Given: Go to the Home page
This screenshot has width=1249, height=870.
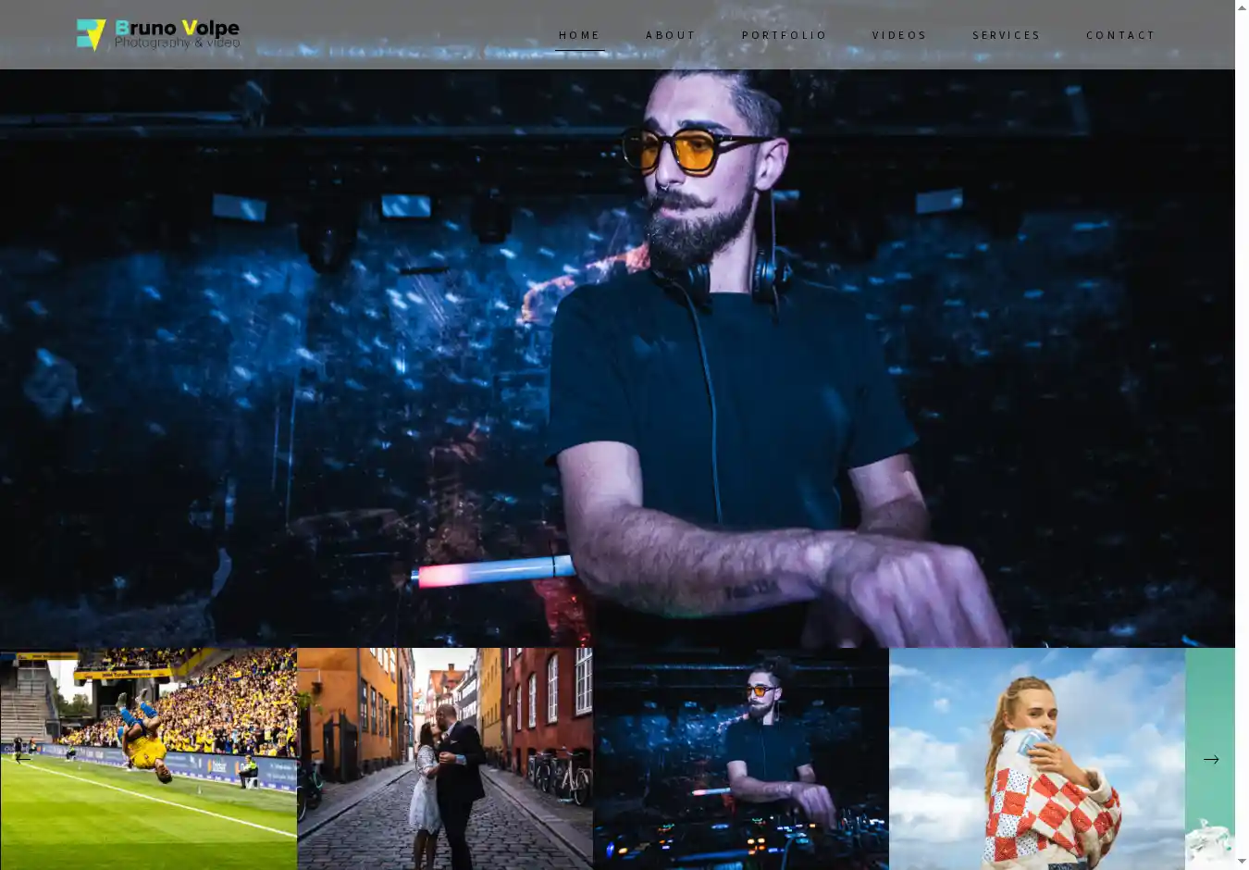Looking at the screenshot, I should pyautogui.click(x=579, y=35).
